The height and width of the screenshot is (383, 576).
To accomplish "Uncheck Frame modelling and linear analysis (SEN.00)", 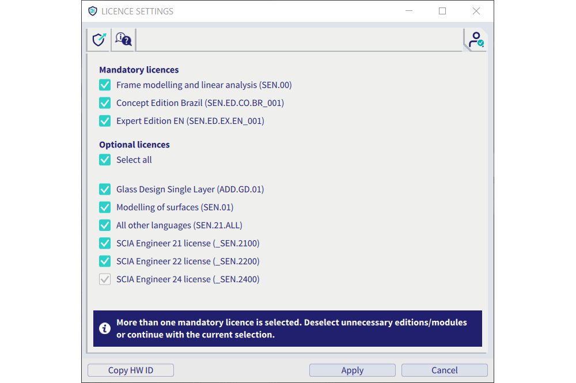I will 105,85.
